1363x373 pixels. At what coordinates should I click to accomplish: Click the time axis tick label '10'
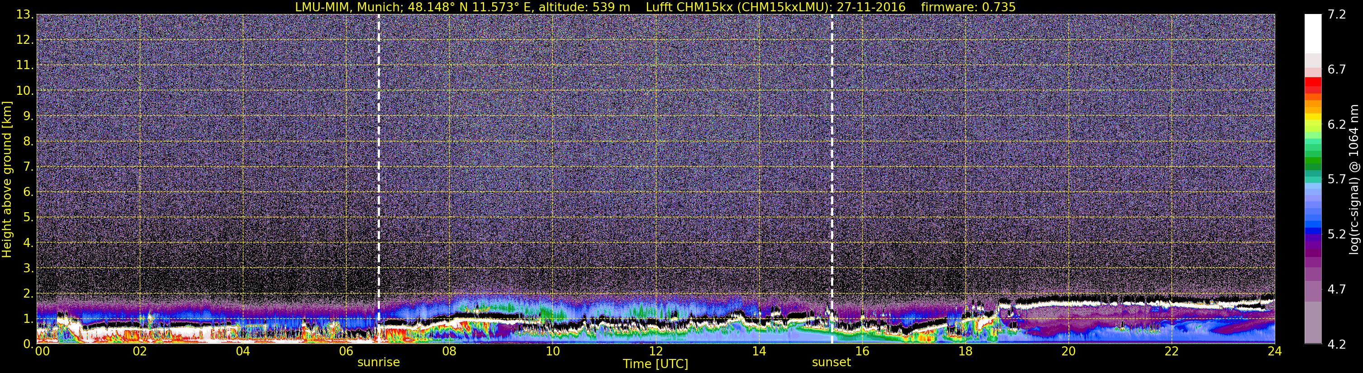[552, 352]
